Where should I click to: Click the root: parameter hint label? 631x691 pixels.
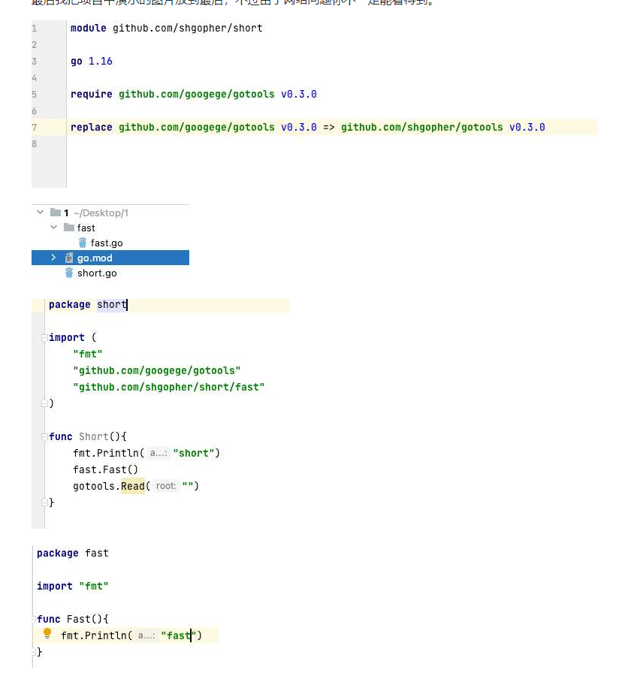[x=166, y=486]
